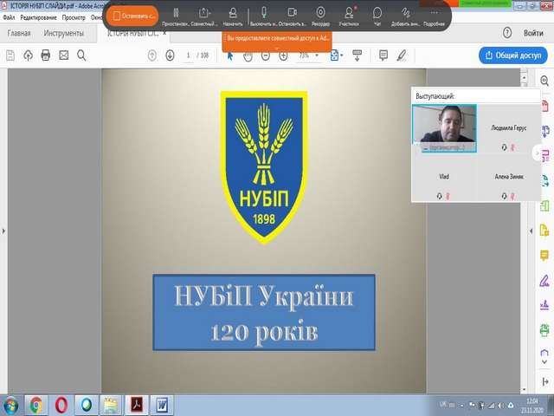Show more tools chevron in right pane
Screen dimensions: 554x416
point(544,362)
